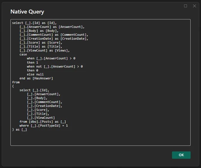Click the line 'from [dbo].[Posts] as [_]'

pyautogui.click(x=43, y=122)
